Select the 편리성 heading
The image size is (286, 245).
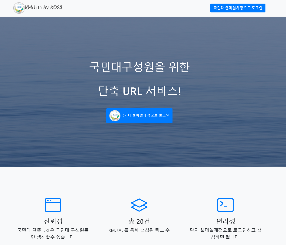point(226,221)
